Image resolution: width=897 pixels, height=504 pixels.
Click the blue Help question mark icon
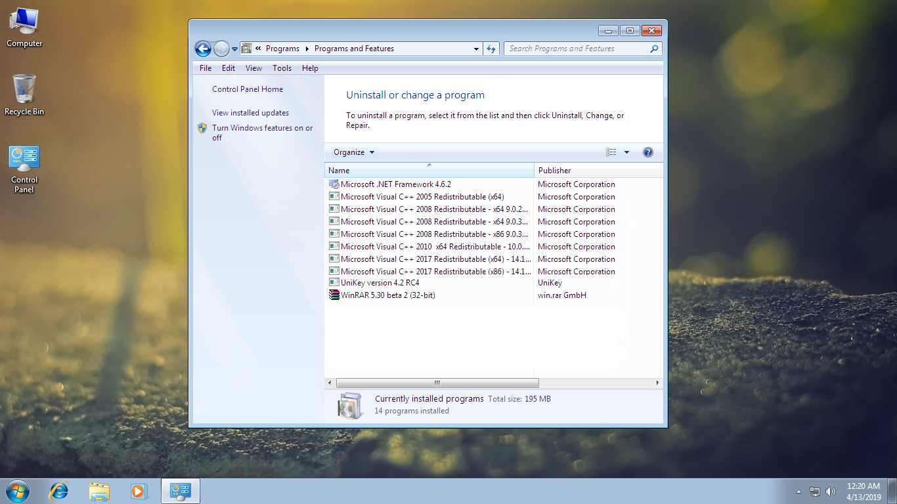point(648,152)
